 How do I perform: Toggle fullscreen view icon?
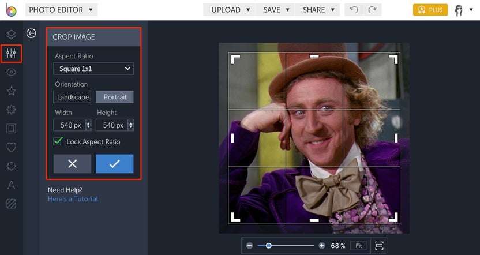379,246
